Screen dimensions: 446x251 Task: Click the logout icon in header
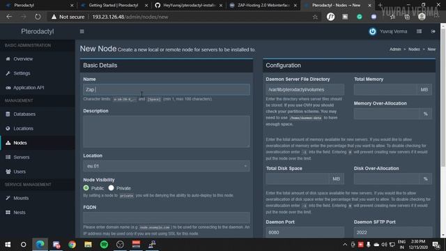[x=433, y=31]
